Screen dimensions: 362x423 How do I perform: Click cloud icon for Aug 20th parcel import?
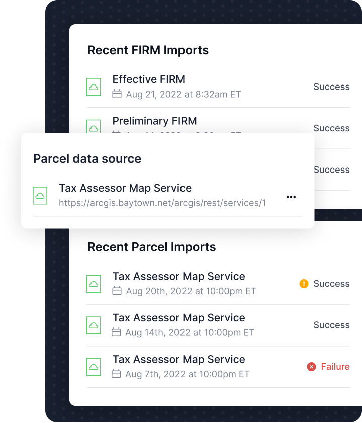93,284
